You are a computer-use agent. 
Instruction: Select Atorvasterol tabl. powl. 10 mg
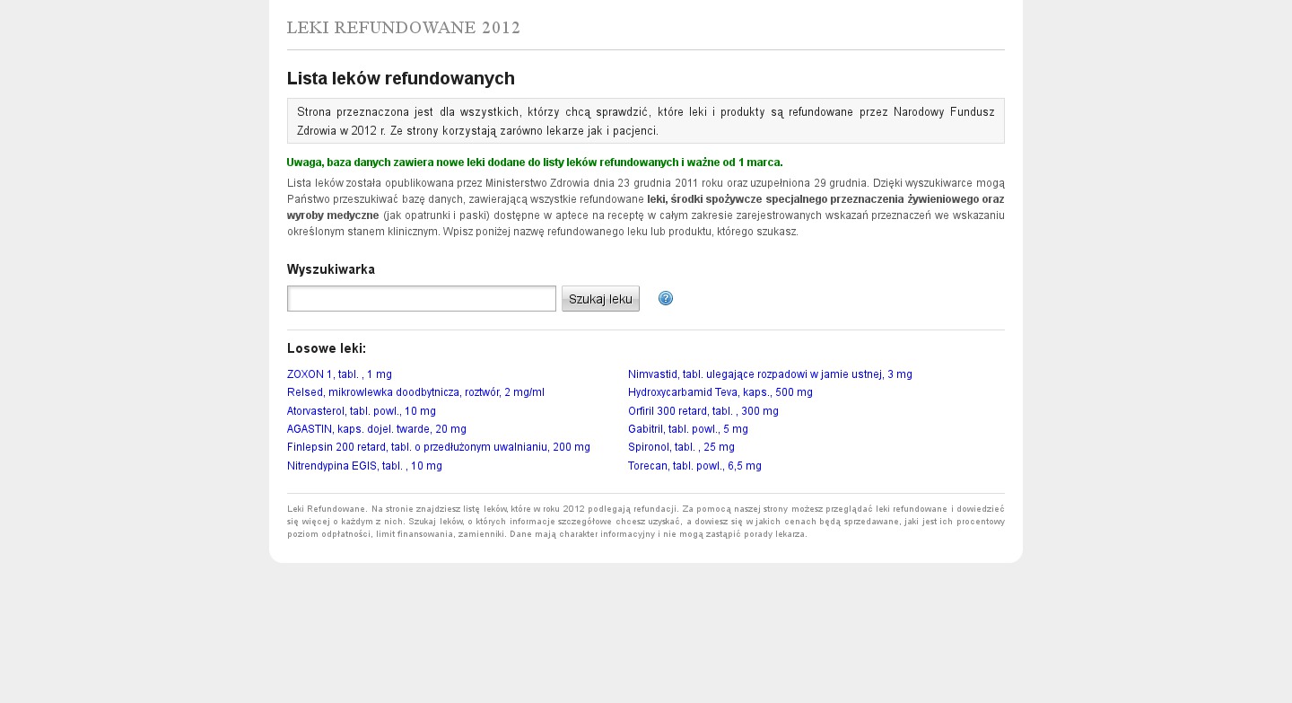point(361,411)
